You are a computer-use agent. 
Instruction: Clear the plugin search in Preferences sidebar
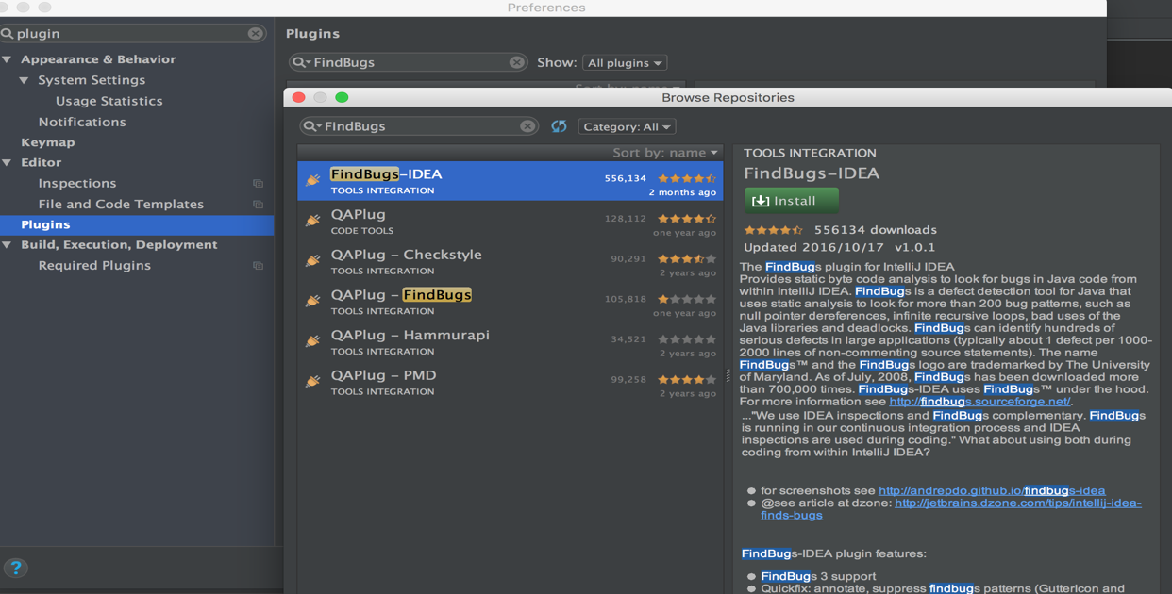(x=256, y=33)
